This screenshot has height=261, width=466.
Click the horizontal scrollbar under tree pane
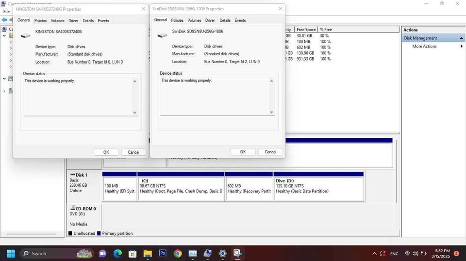(x=31, y=234)
